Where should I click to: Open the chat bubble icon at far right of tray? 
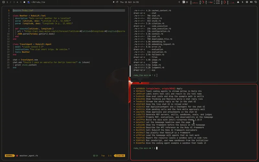[x=256, y=2]
